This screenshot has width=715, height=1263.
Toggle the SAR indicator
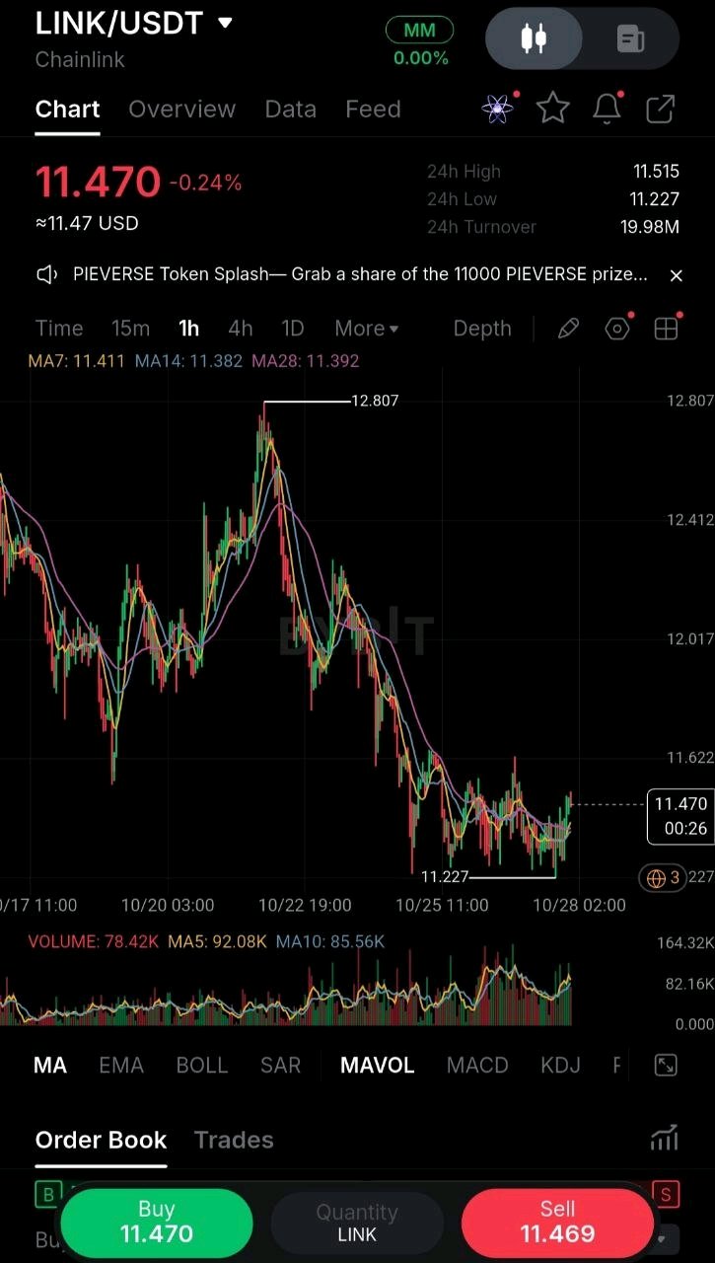pyautogui.click(x=280, y=1066)
